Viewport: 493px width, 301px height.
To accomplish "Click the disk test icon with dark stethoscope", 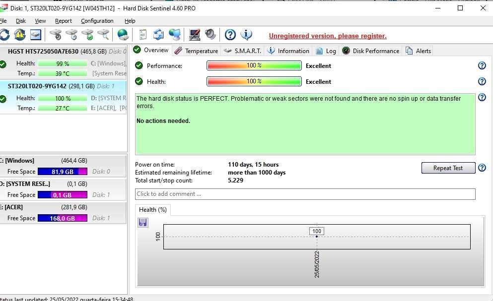I will tap(56, 35).
